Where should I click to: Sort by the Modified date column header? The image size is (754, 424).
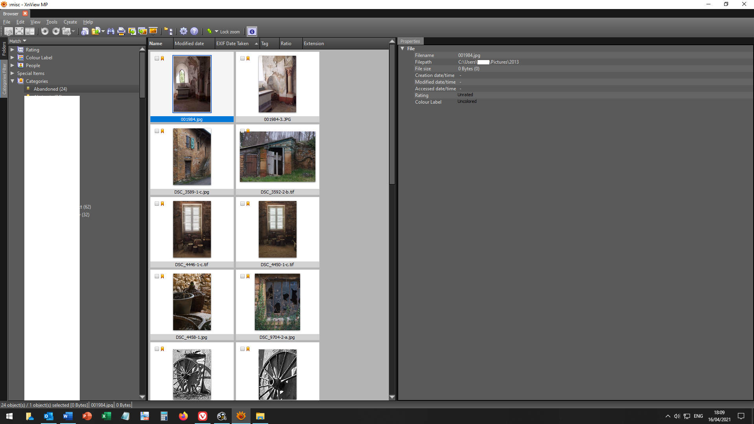pyautogui.click(x=189, y=44)
